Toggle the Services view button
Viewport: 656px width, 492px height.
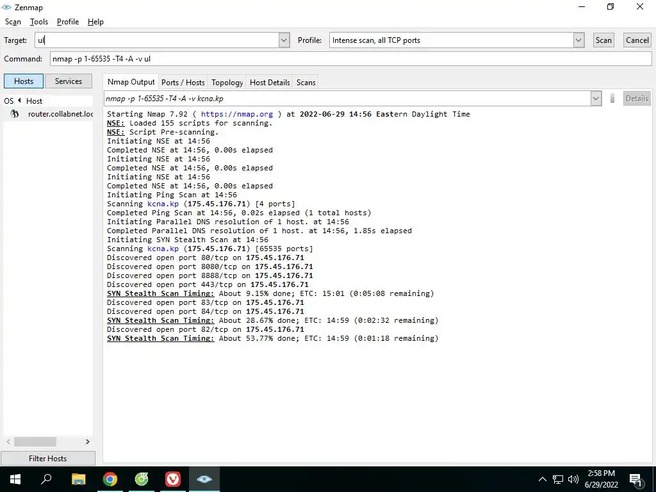(68, 81)
